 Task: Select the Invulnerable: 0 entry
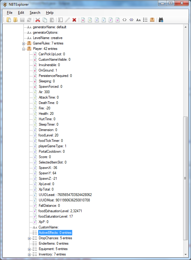pyautogui.click(x=49, y=65)
